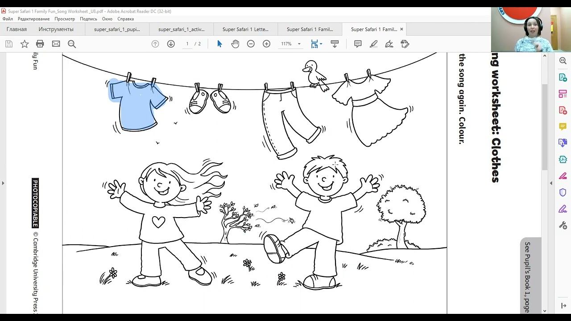The height and width of the screenshot is (321, 571).
Task: Click the scroll down arrow of the document
Action: (x=545, y=311)
